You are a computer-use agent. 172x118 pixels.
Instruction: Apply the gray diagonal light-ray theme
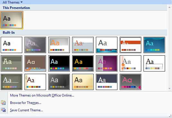(35, 45)
